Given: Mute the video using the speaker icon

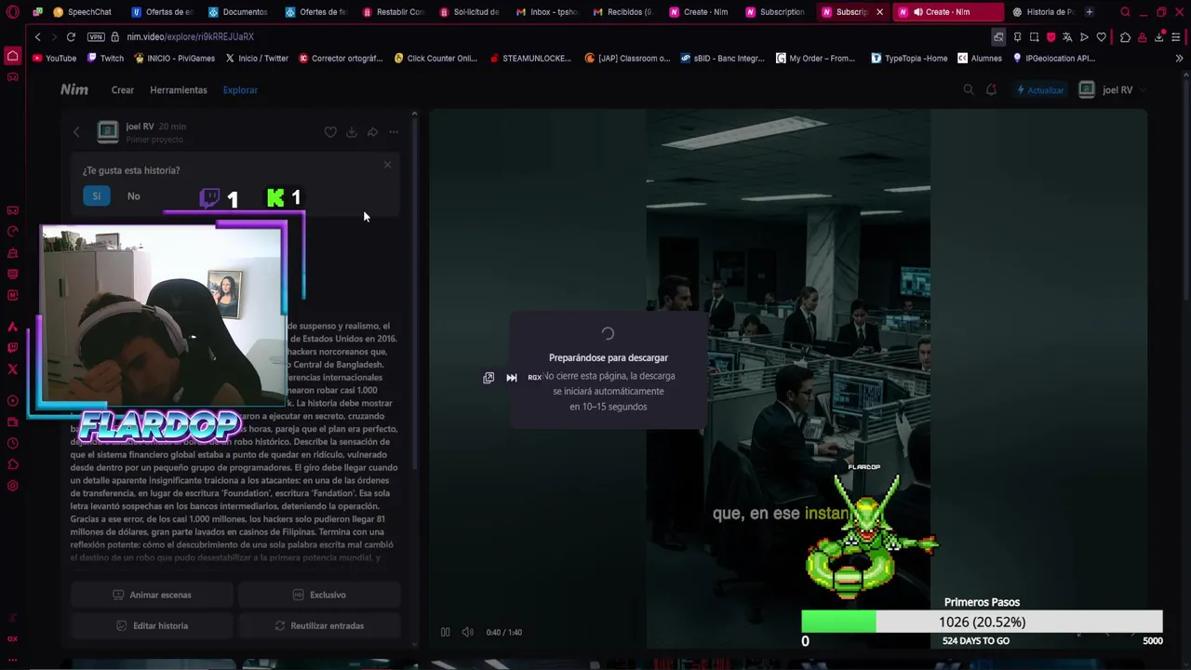Looking at the screenshot, I should click(467, 632).
